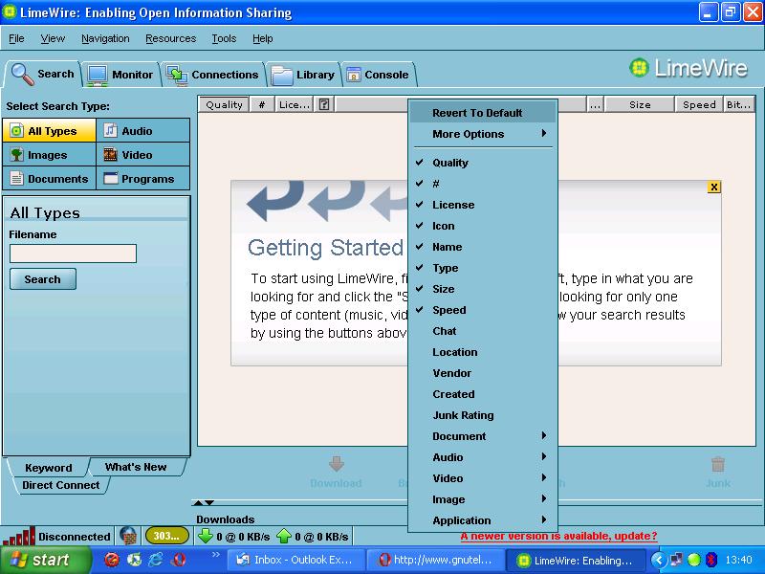Viewport: 765px width, 574px height.
Task: Click the Filename input field
Action: [x=74, y=254]
